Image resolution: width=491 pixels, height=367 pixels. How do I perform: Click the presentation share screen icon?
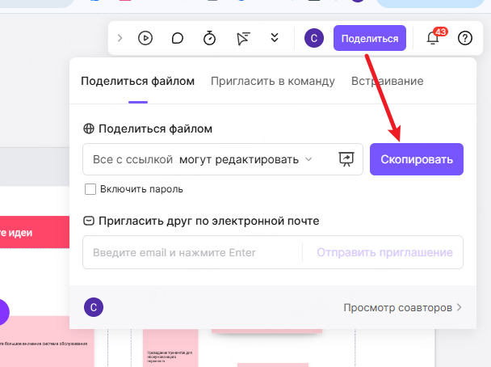pyautogui.click(x=346, y=159)
